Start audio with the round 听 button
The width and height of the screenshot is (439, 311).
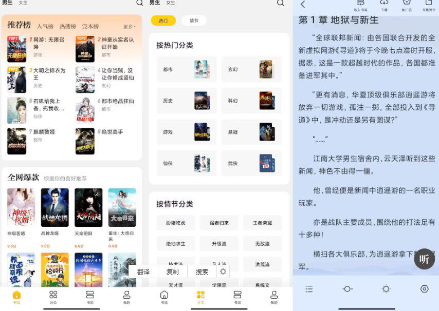(x=424, y=259)
